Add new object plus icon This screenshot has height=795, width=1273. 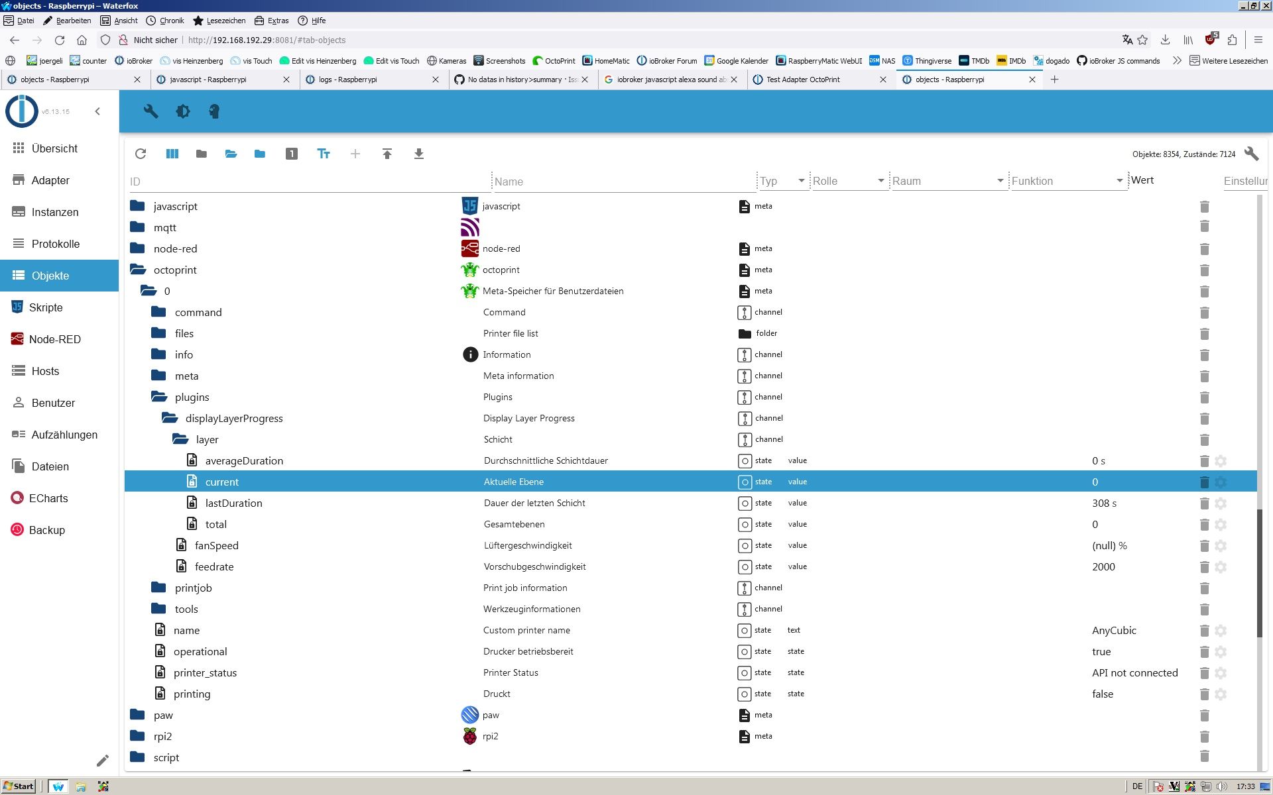click(x=355, y=154)
